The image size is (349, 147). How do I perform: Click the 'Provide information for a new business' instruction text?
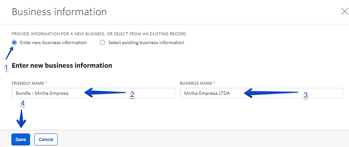99,34
